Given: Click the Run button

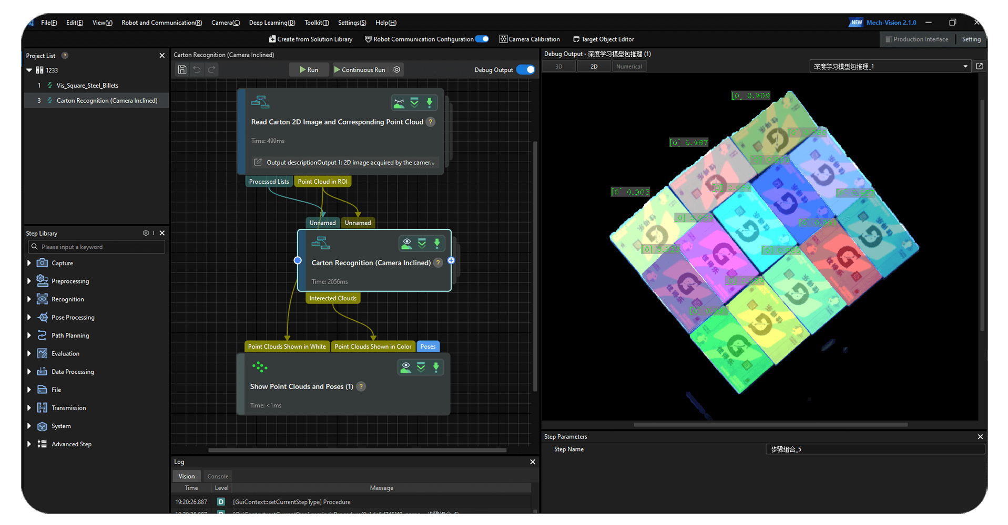Looking at the screenshot, I should [x=309, y=70].
